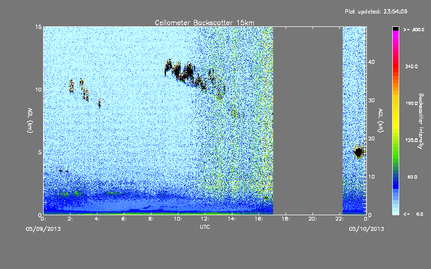The image size is (431, 269).
Task: Click the 5 km tick label on left axis
Action: (40, 152)
